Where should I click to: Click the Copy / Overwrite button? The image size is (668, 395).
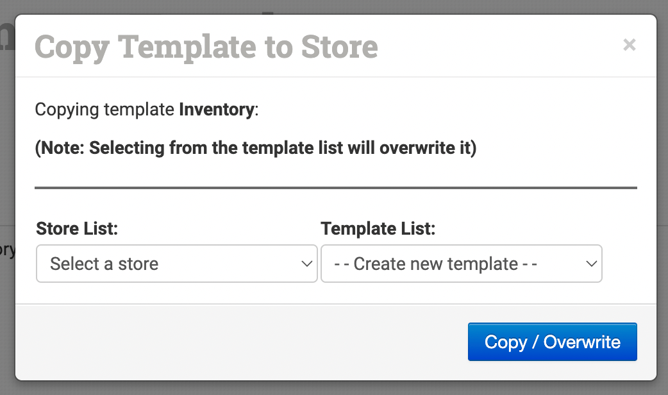point(553,342)
